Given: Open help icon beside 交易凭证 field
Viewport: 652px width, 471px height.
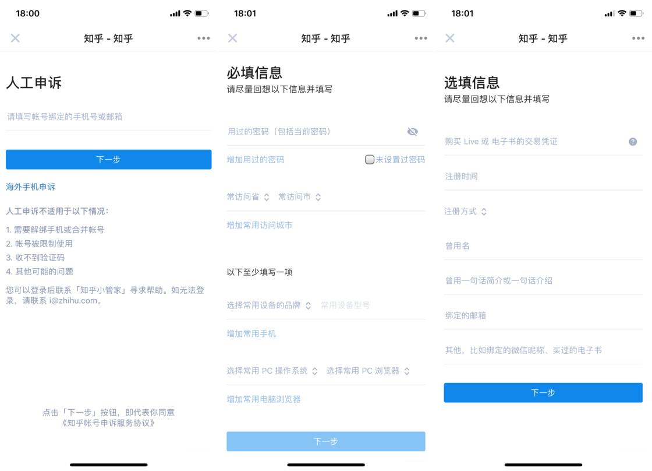Looking at the screenshot, I should pyautogui.click(x=632, y=142).
